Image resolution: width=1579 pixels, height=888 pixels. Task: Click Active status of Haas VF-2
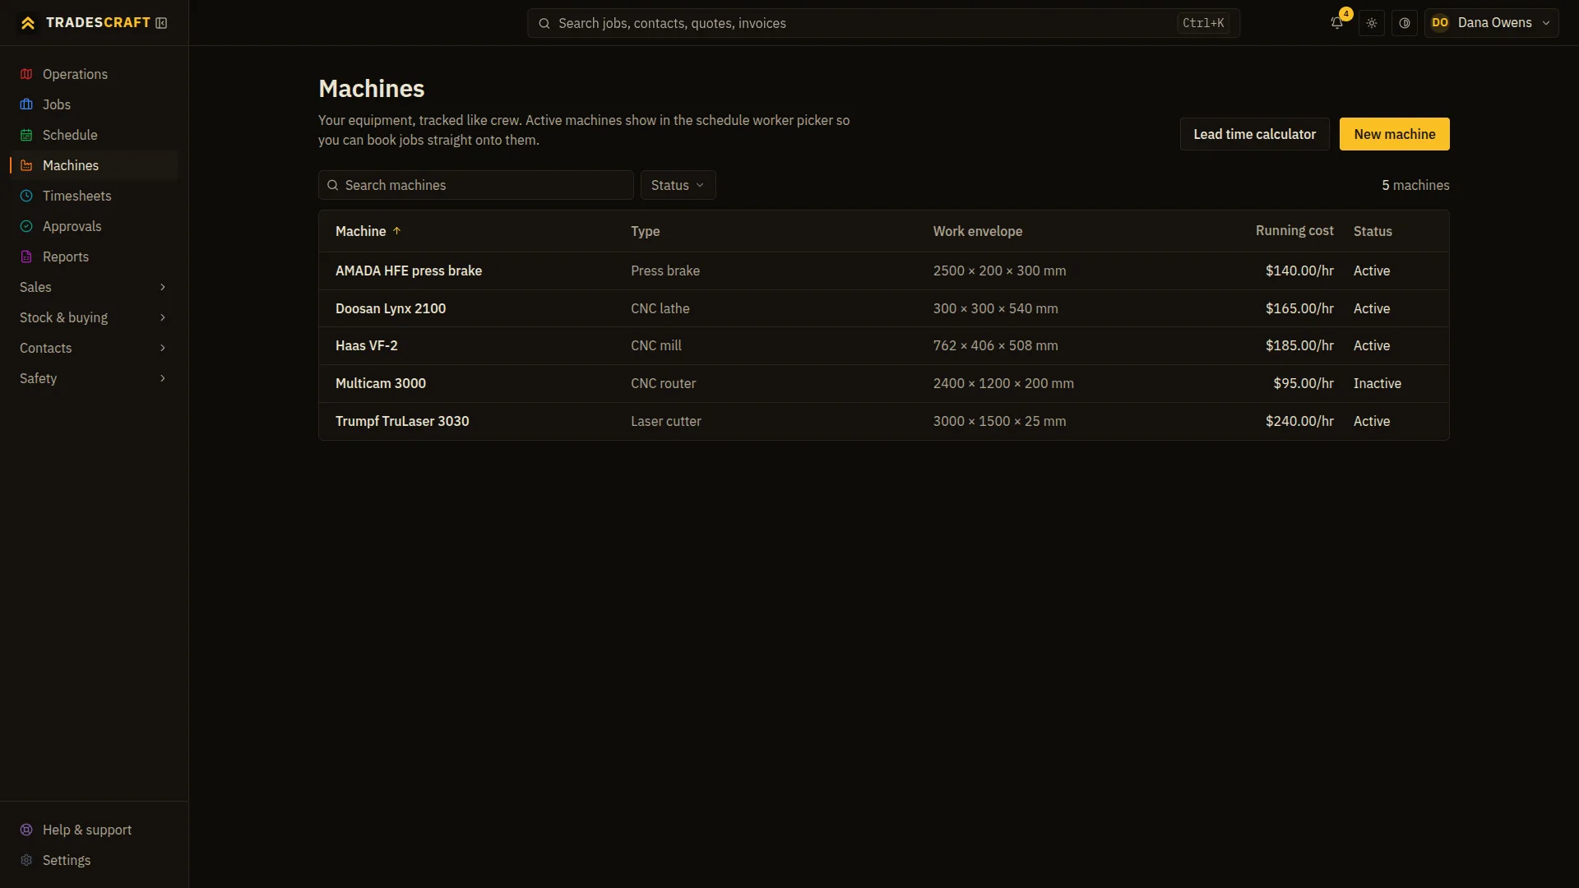click(x=1371, y=345)
